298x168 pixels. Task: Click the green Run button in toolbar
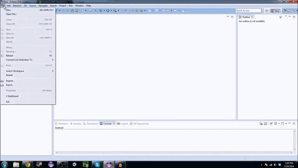pos(108,11)
